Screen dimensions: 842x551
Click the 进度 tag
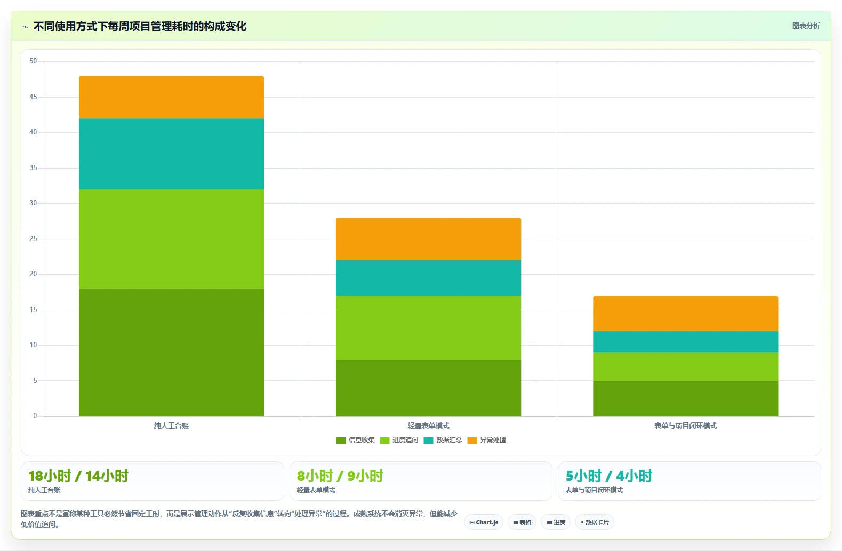coord(556,522)
